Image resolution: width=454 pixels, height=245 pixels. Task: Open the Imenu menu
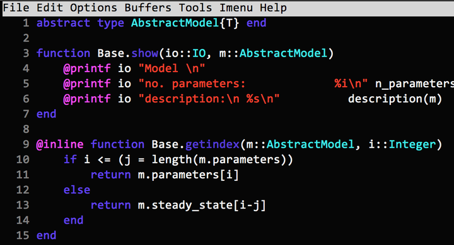click(x=236, y=8)
